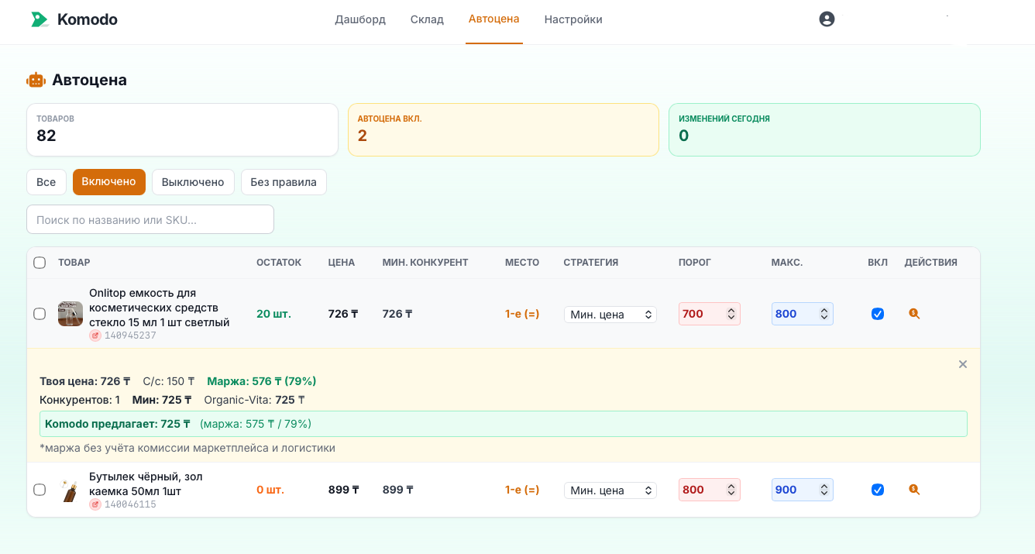
Task: Click the Бутылек чёрный product thumbnail
Action: tap(70, 490)
